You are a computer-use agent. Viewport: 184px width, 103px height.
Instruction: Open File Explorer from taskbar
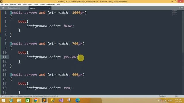pyautogui.click(x=19, y=100)
